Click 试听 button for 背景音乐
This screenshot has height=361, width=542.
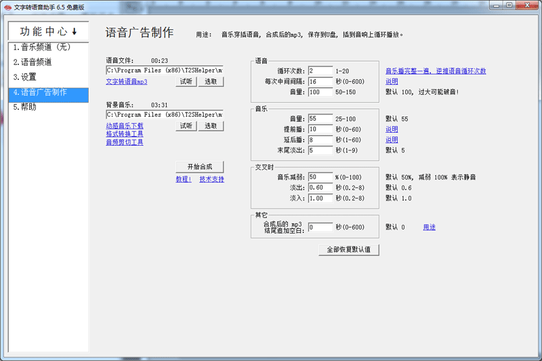(186, 126)
